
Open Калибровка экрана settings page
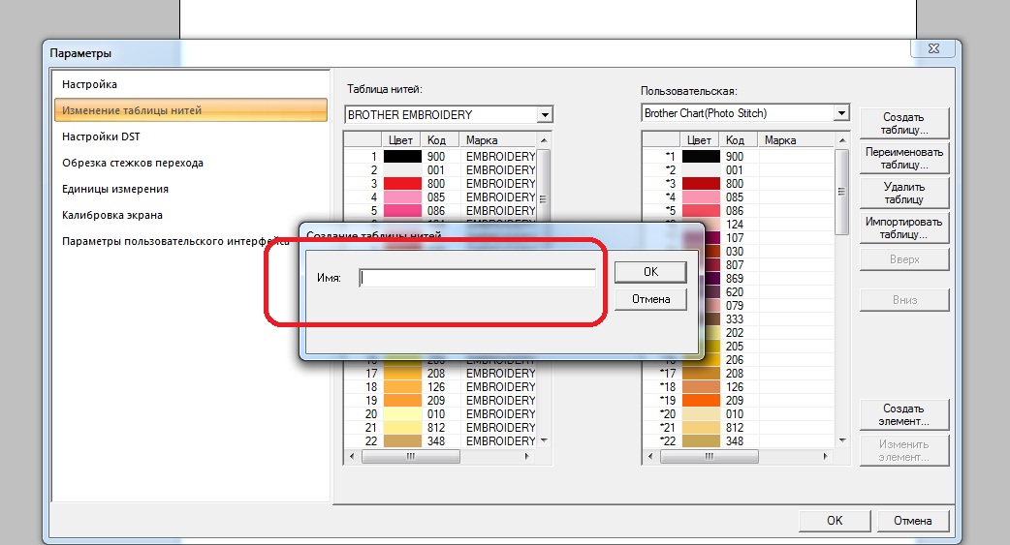click(x=112, y=215)
